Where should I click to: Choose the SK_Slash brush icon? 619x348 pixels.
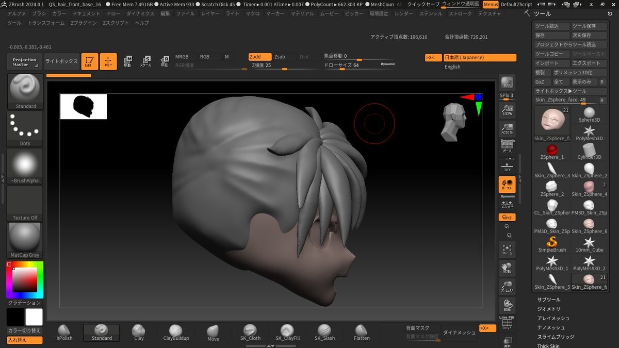(x=323, y=333)
